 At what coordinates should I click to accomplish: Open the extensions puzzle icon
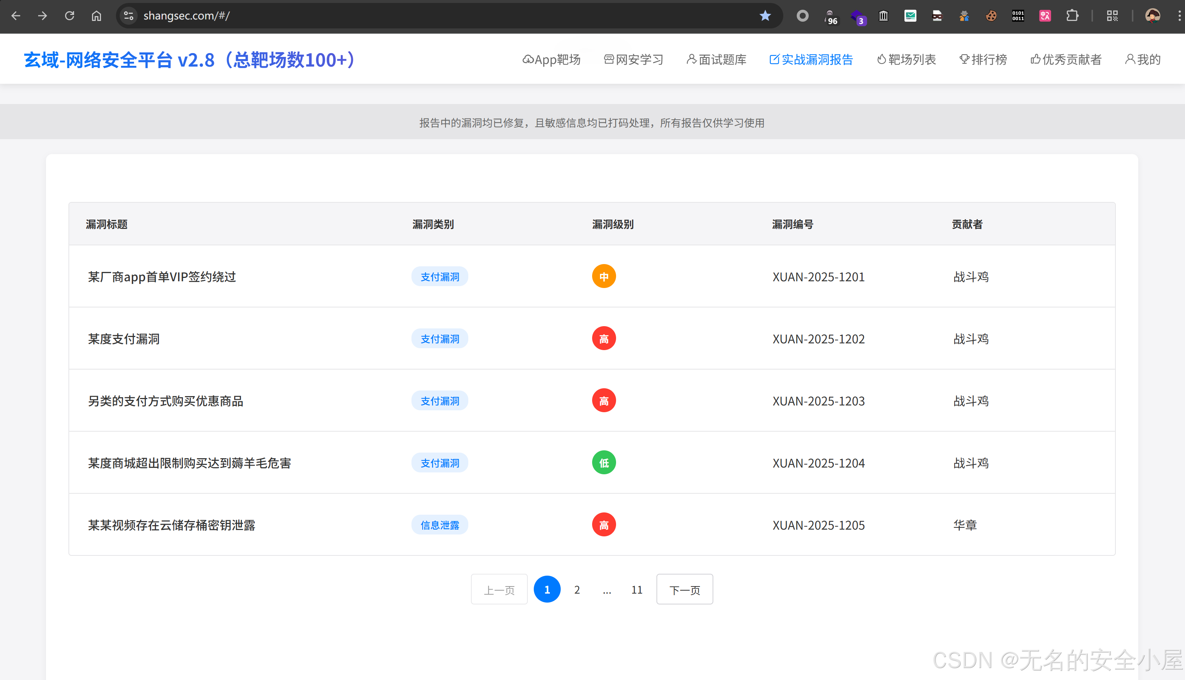pyautogui.click(x=1072, y=16)
